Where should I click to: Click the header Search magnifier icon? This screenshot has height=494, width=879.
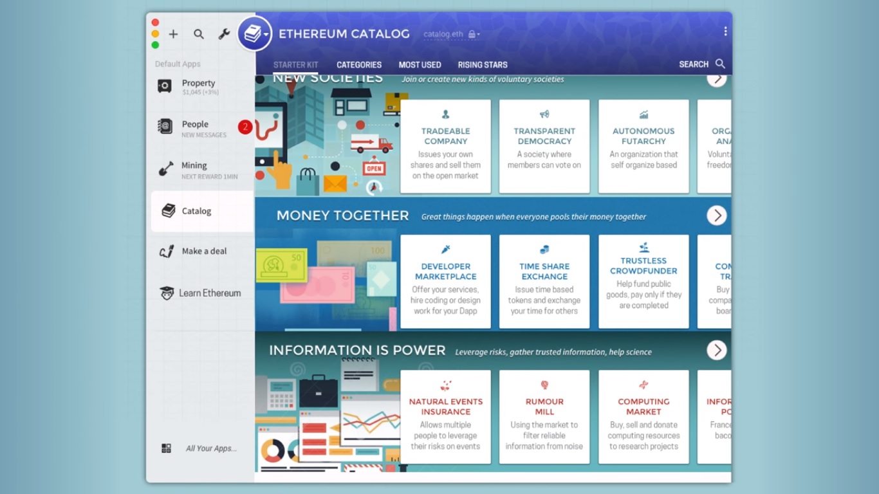(x=720, y=64)
